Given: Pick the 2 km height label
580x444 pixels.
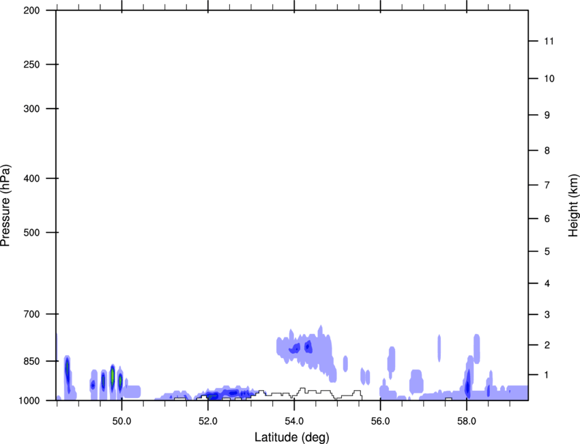Looking at the screenshot, I should (547, 345).
